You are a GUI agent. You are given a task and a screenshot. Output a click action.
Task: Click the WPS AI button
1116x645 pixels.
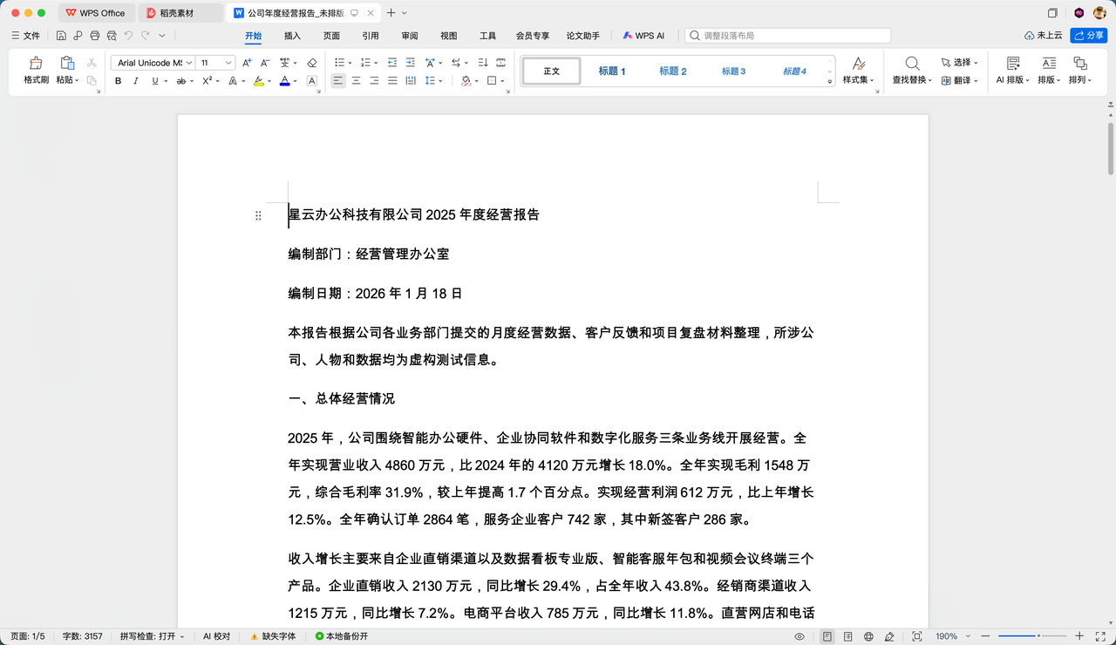pyautogui.click(x=644, y=36)
